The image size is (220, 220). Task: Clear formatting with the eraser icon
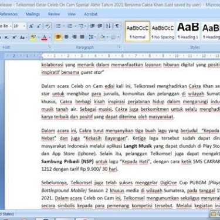48,26
